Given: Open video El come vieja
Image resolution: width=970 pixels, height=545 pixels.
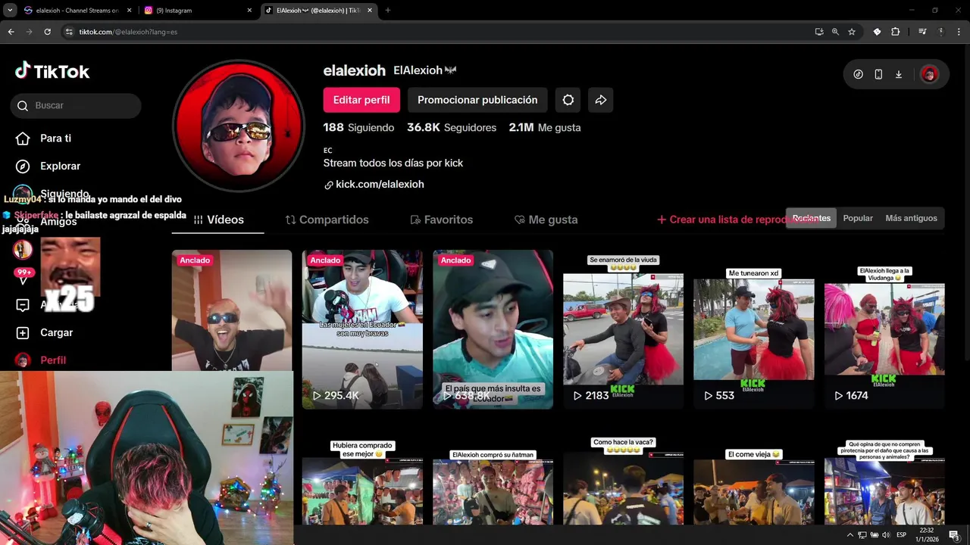Looking at the screenshot, I should pyautogui.click(x=754, y=481).
